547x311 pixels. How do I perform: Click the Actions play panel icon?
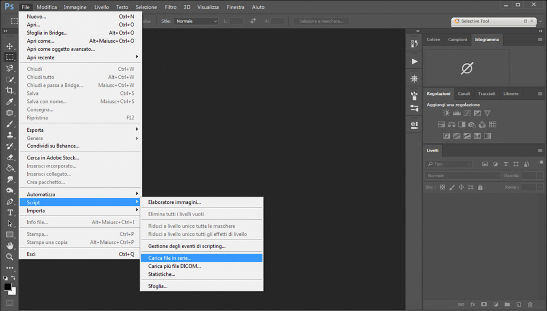coord(414,61)
